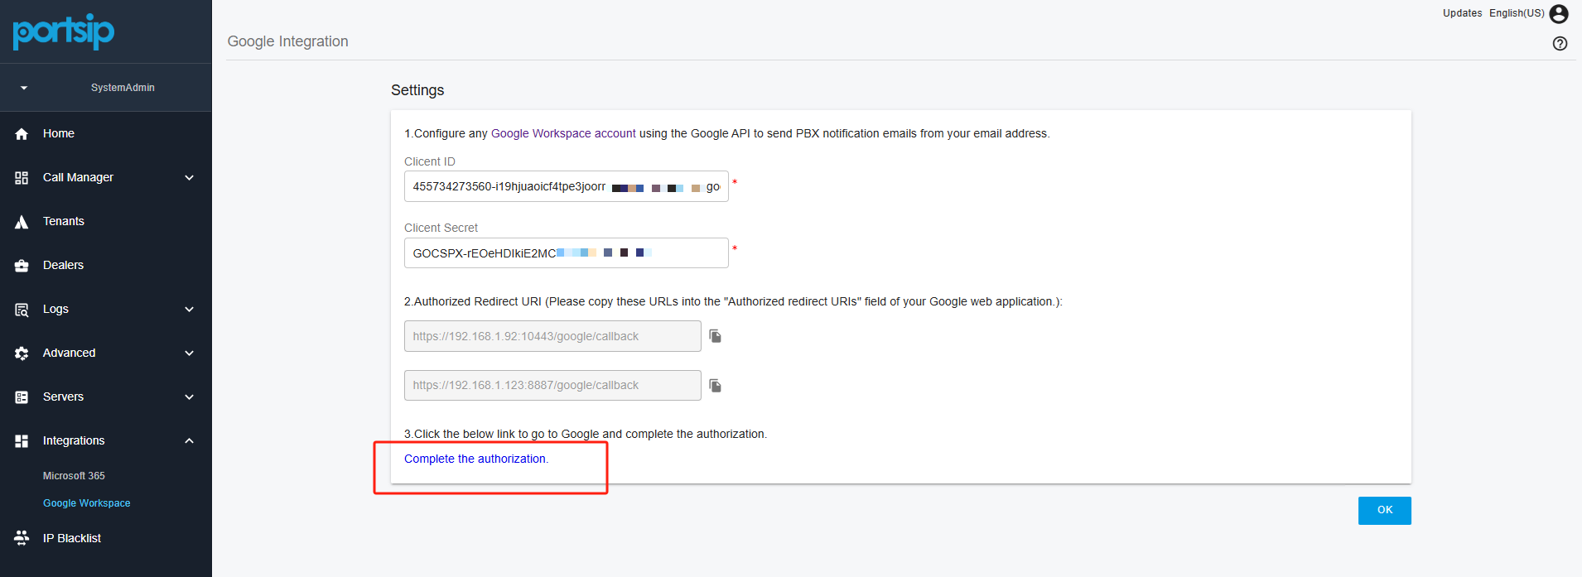
Task: Click the Dealers briefcase icon
Action: pyautogui.click(x=22, y=266)
